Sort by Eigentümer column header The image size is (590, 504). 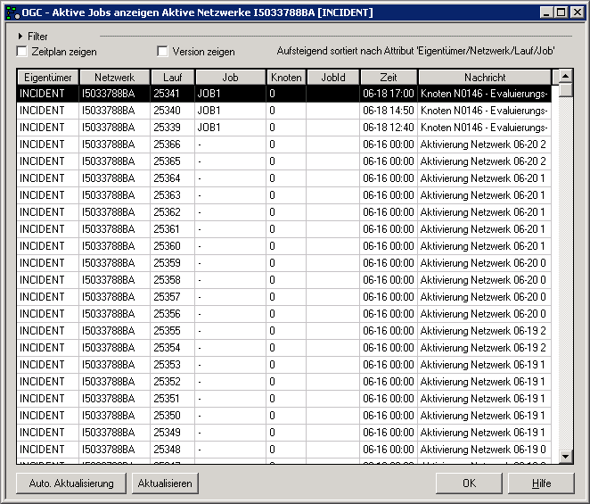coord(48,78)
